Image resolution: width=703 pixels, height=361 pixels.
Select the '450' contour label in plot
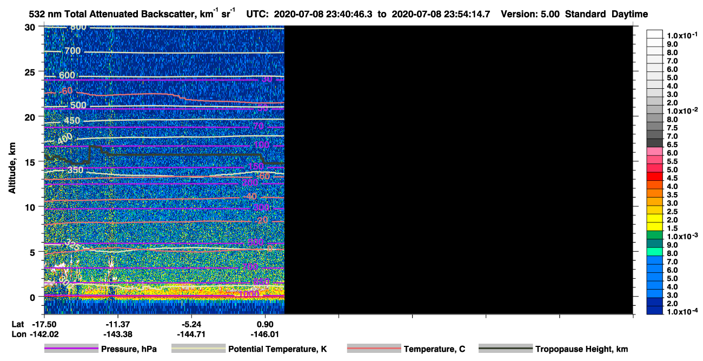(72, 120)
